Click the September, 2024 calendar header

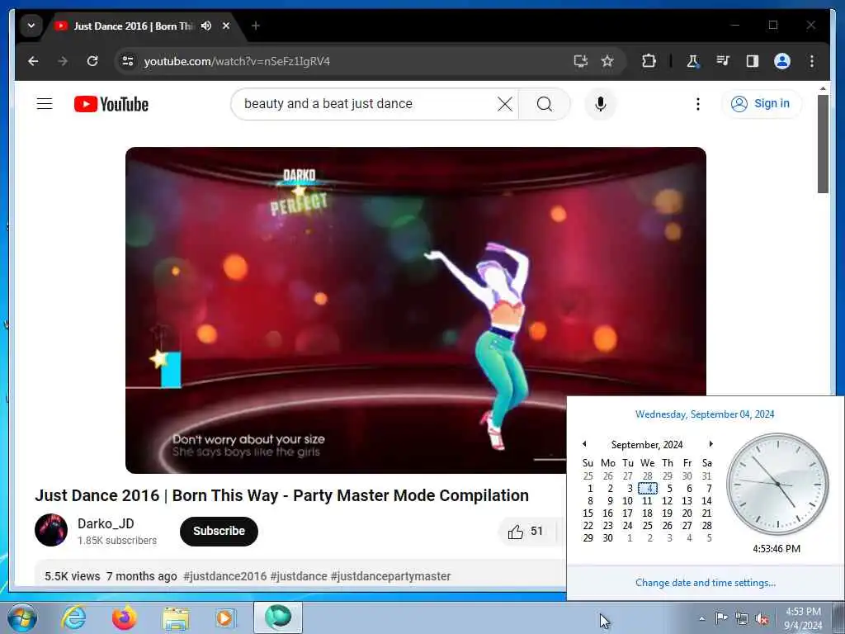click(x=647, y=445)
